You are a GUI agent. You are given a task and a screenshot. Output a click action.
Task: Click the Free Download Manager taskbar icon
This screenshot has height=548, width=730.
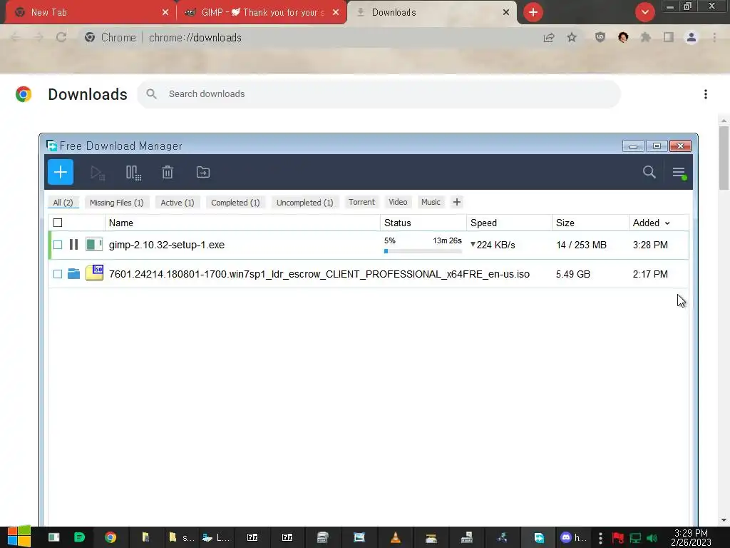point(539,537)
